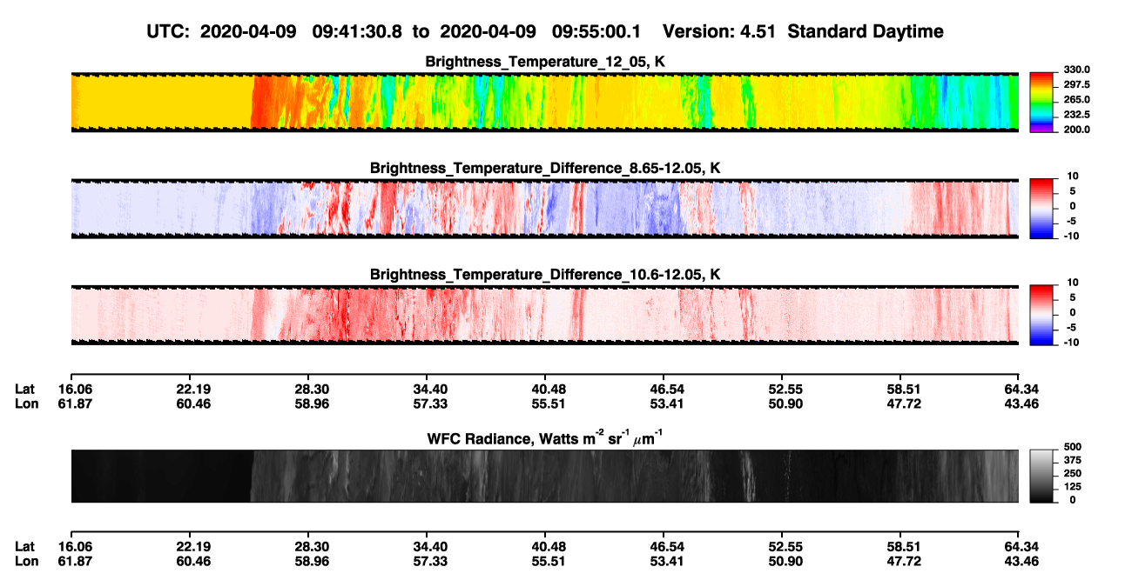Click longitude 43.46 under the 10.6-12.05 panel
The height and width of the screenshot is (580, 1132).
(x=1020, y=403)
